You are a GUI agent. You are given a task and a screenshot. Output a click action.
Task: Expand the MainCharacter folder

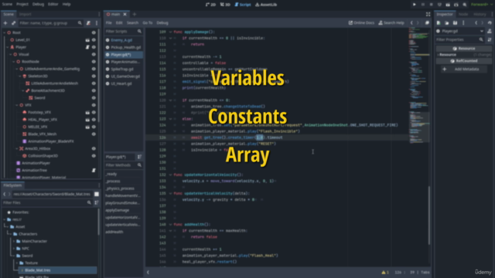coord(14,241)
